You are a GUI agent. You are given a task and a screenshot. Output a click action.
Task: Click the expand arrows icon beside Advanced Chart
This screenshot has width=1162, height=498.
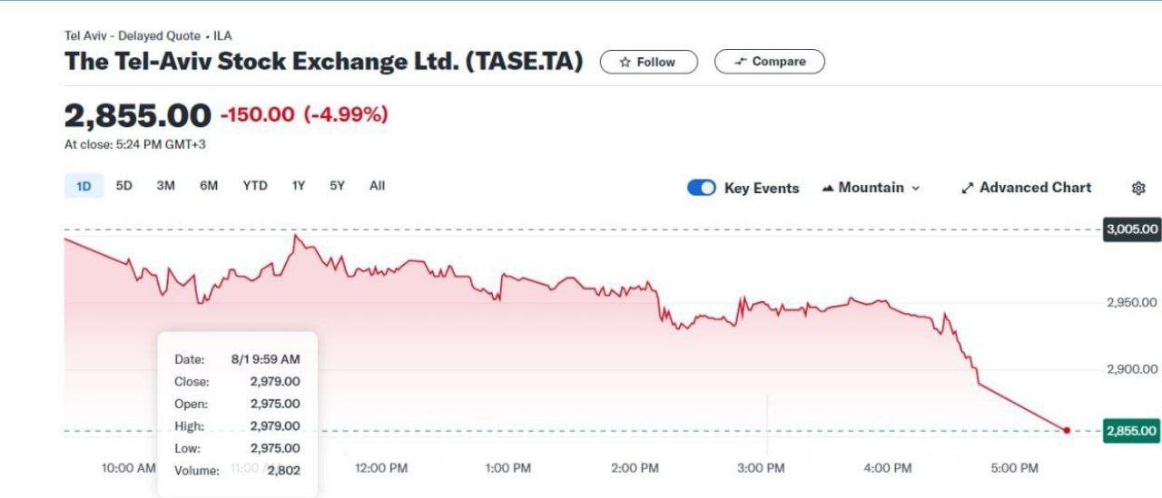[x=968, y=188]
